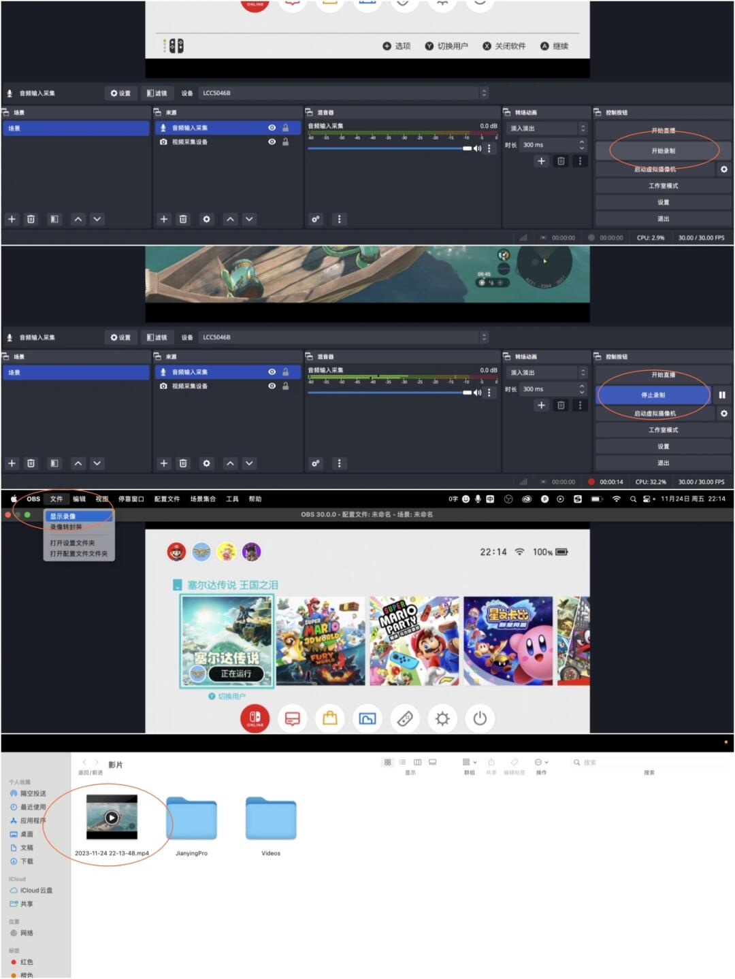Click the Wi-Fi icon in the macOS menu bar
Image resolution: width=735 pixels, height=979 pixels.
point(617,499)
